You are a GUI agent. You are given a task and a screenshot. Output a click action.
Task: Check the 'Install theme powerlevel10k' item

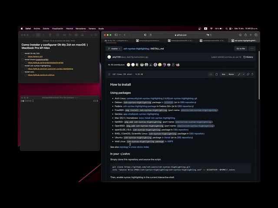[x=23, y=59]
